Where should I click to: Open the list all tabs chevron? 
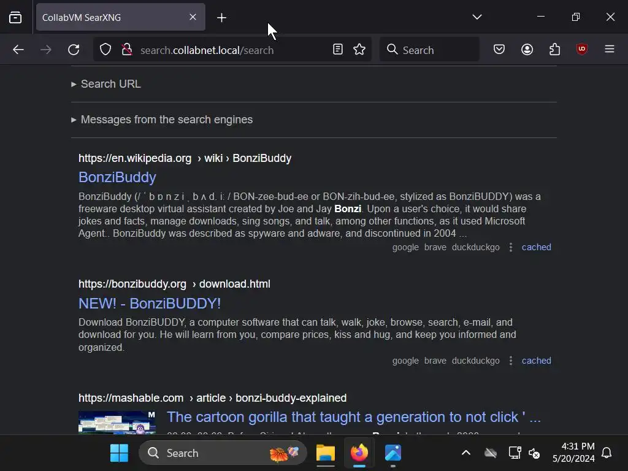point(477,17)
